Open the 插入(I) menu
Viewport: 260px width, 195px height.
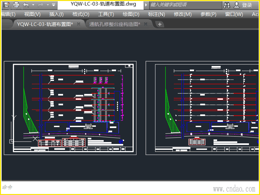56,14
